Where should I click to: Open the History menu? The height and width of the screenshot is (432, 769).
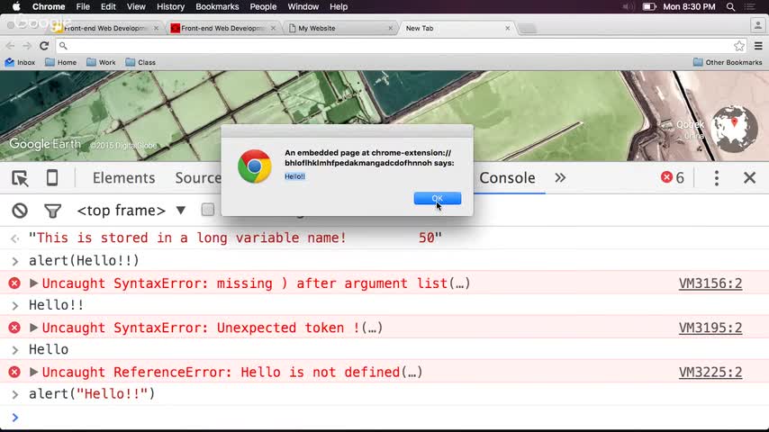tap(170, 7)
